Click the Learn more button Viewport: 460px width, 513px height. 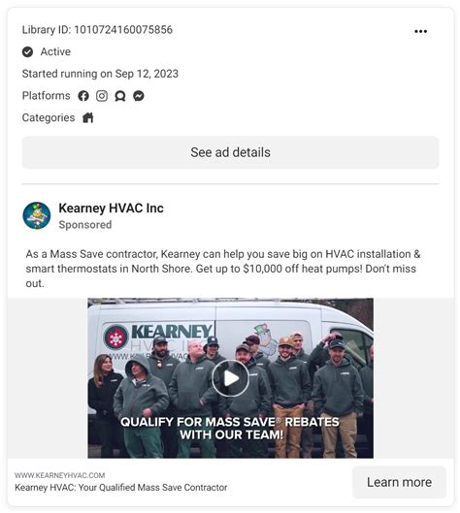point(399,482)
